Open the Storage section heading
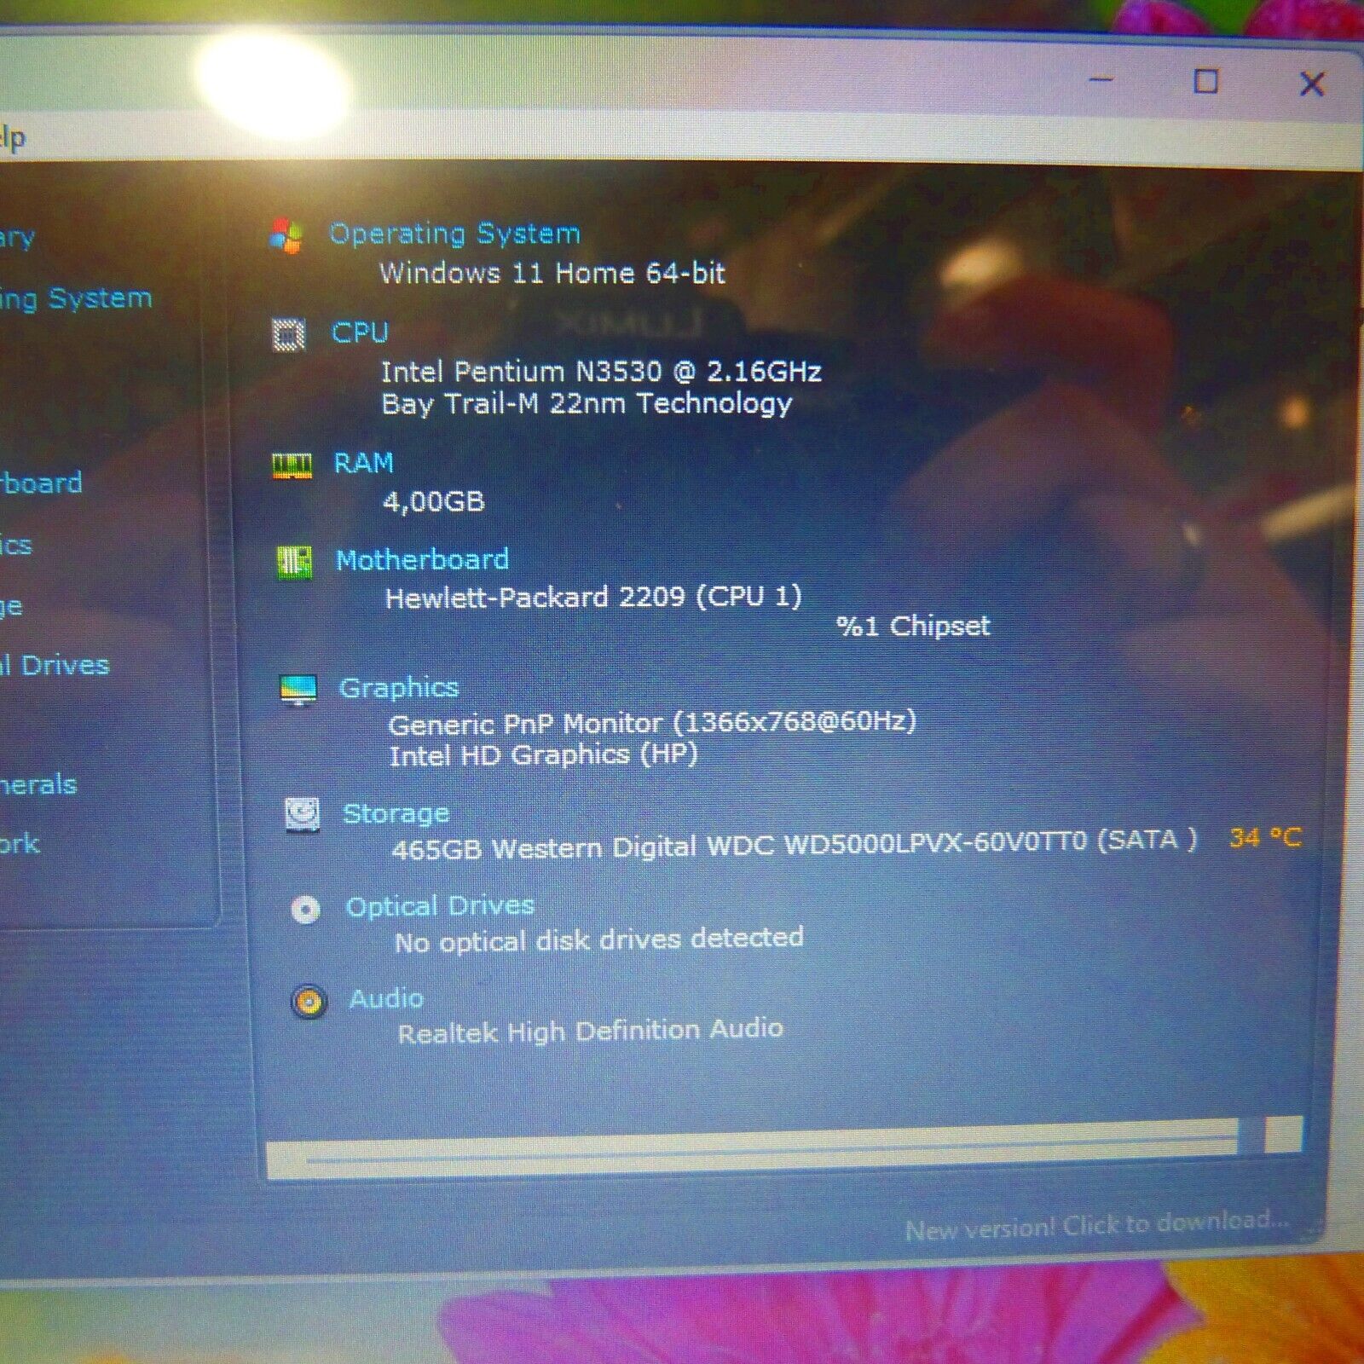1364x1364 pixels. (x=396, y=813)
